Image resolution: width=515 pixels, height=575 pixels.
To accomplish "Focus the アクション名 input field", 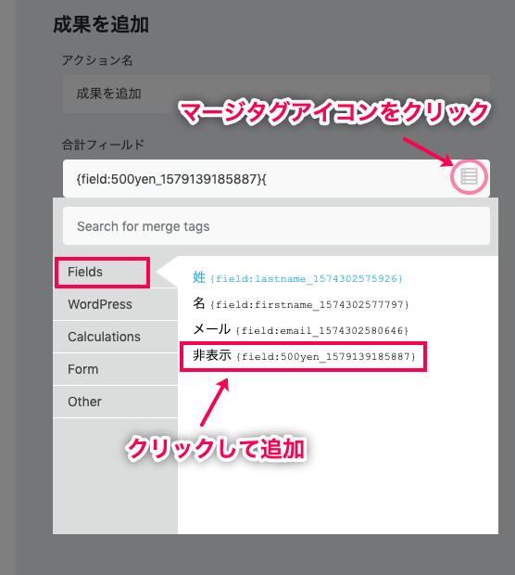I will click(x=276, y=94).
